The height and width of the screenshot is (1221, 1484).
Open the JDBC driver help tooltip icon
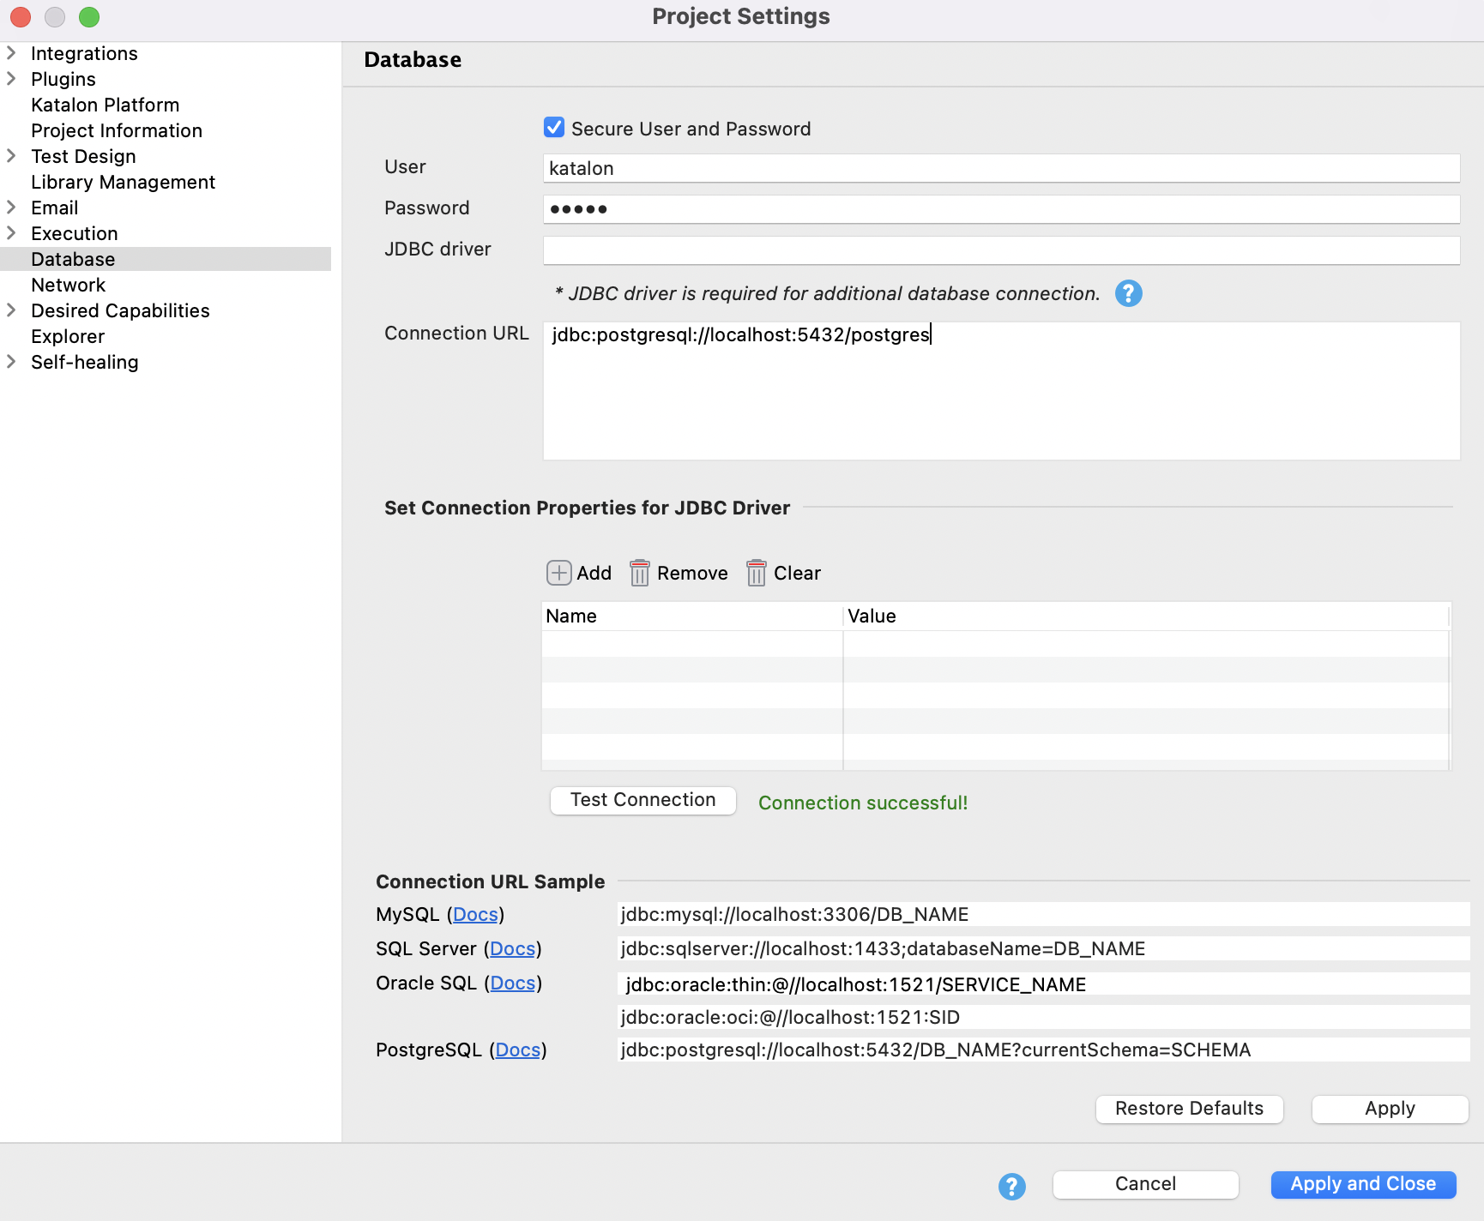pos(1128,293)
